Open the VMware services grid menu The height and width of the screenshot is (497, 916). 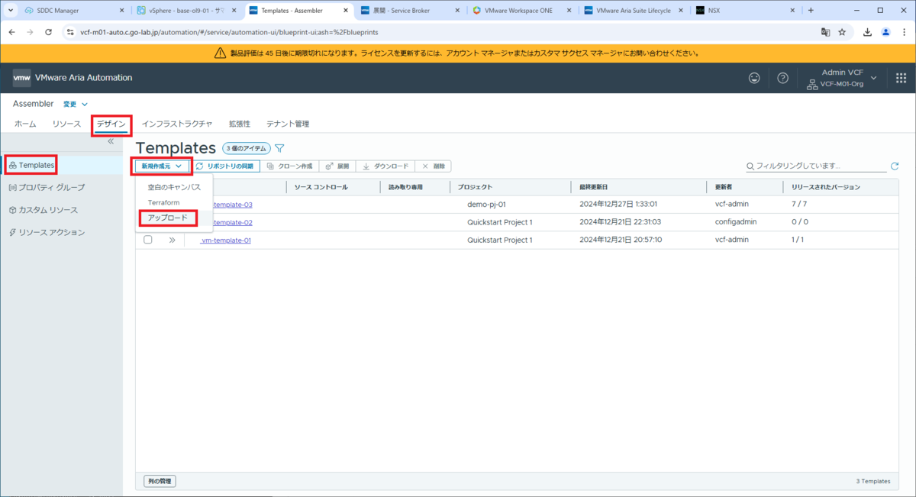click(901, 78)
